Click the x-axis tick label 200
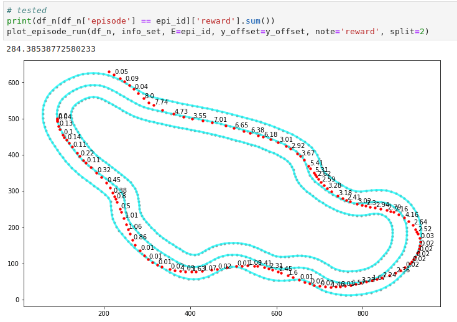Screen dimensions: 457x322 pos(103,313)
